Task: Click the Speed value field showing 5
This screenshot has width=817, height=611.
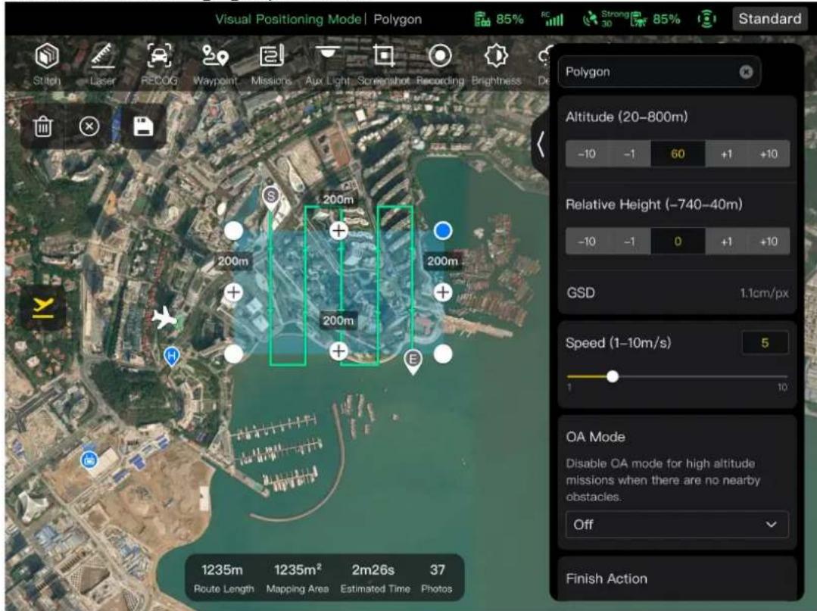Action: point(765,343)
